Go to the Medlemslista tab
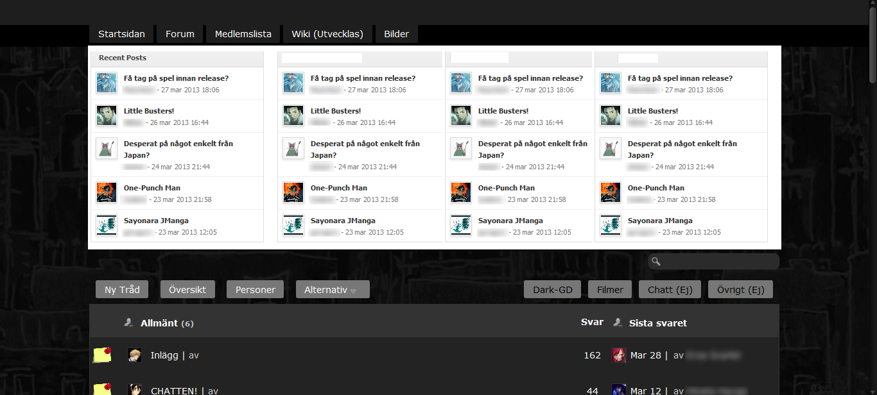This screenshot has height=395, width=877. coord(243,34)
